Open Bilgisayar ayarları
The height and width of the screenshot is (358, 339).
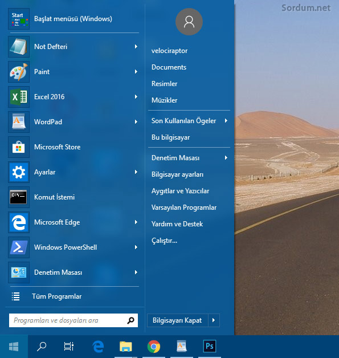point(177,174)
